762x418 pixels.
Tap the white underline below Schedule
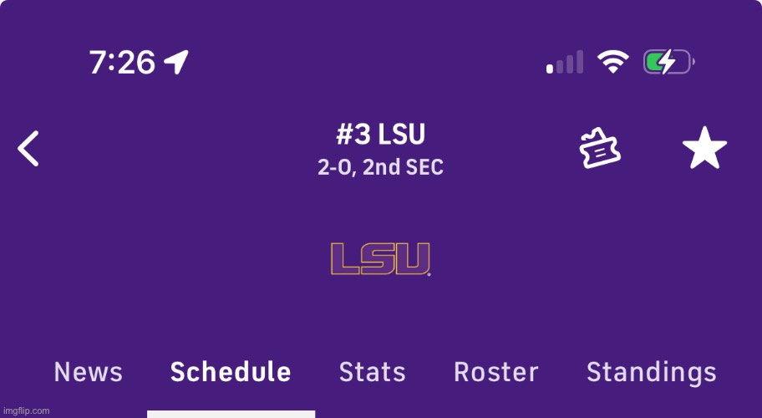coord(231,414)
